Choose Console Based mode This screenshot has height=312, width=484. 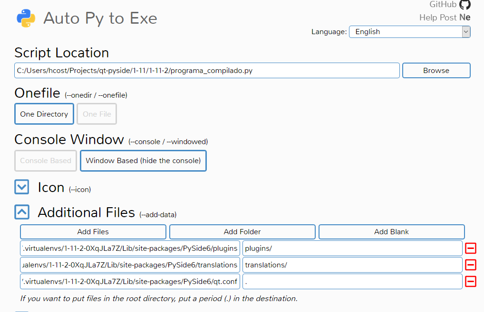pyautogui.click(x=46, y=161)
